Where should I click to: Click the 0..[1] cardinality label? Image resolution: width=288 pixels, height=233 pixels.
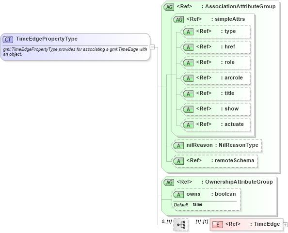pyautogui.click(x=167, y=222)
